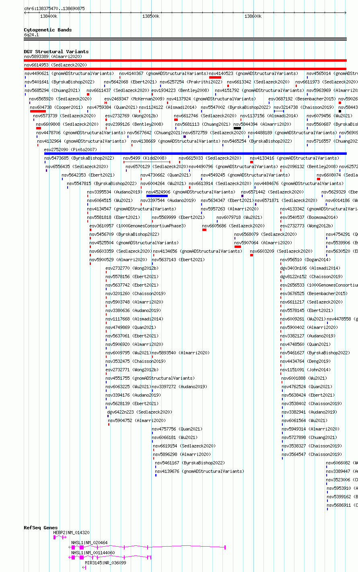Open dgv3403n106 (Alsmadi2014) variant label

tap(310, 268)
